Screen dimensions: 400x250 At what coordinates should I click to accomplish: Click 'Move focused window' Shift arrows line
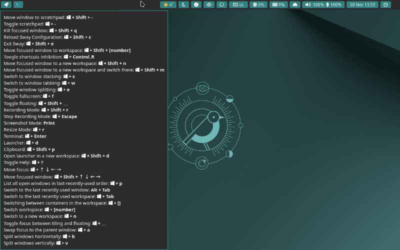52,177
